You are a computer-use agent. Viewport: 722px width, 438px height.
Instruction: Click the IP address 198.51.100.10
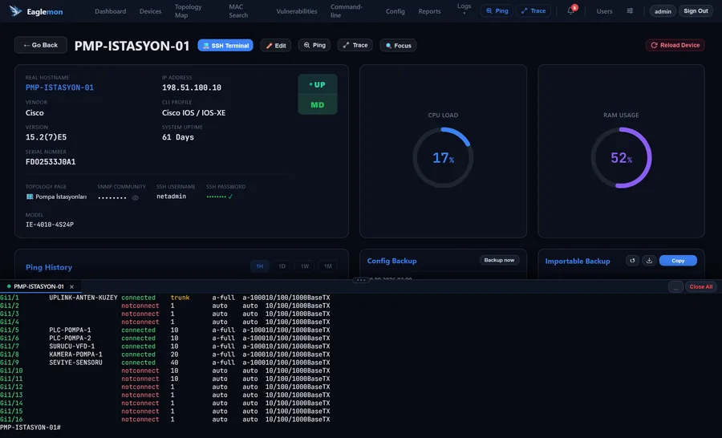point(192,87)
